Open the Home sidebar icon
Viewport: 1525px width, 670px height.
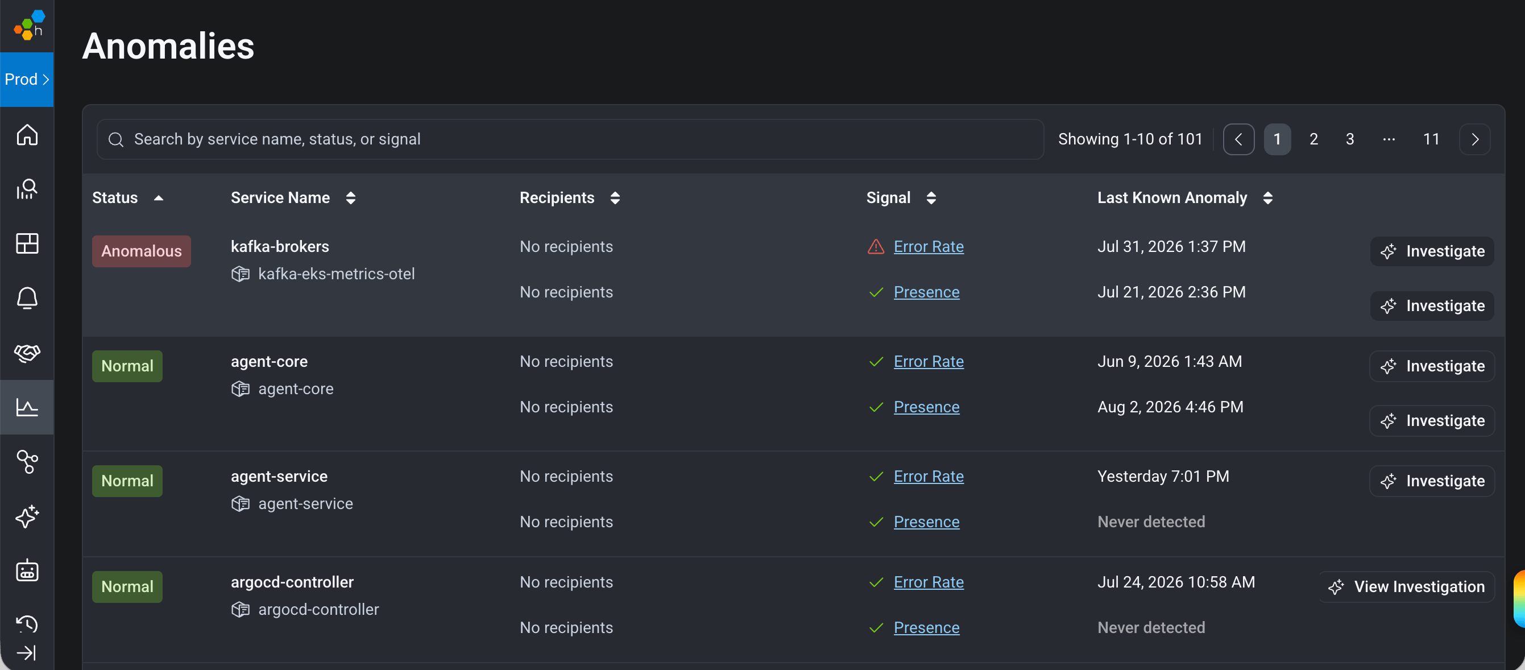(27, 134)
